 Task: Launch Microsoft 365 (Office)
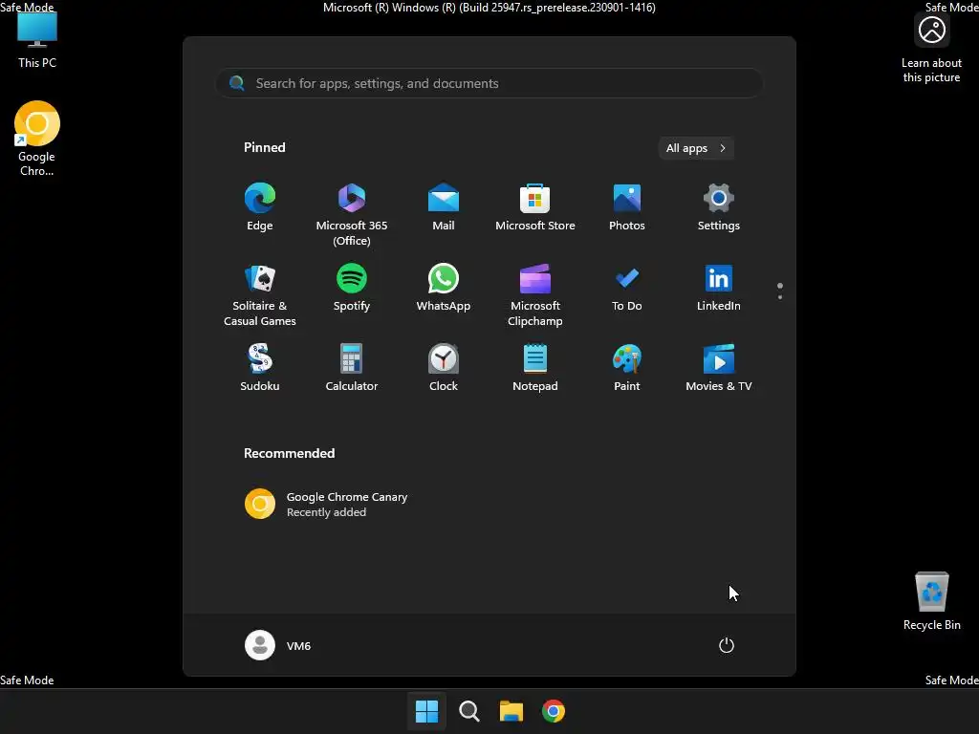[352, 215]
